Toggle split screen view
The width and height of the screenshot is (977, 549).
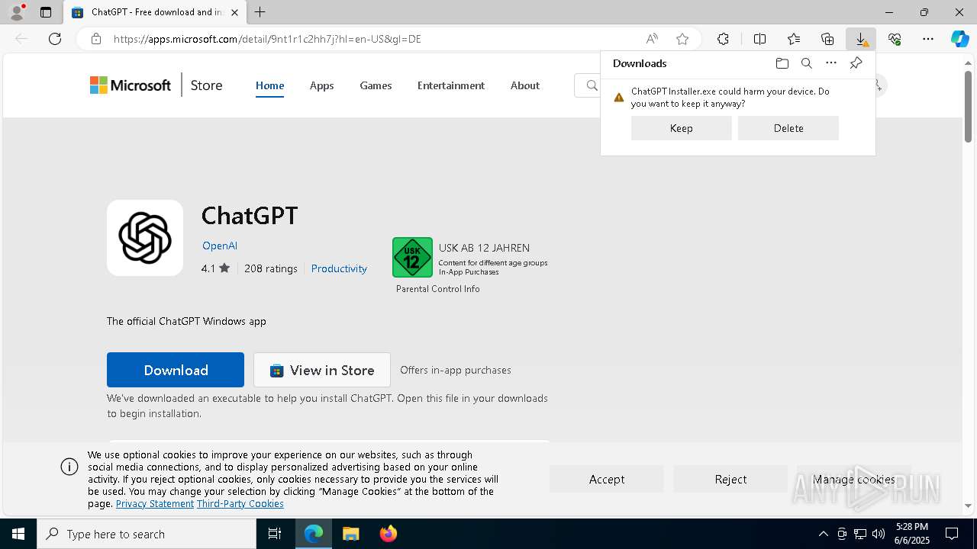(x=759, y=39)
